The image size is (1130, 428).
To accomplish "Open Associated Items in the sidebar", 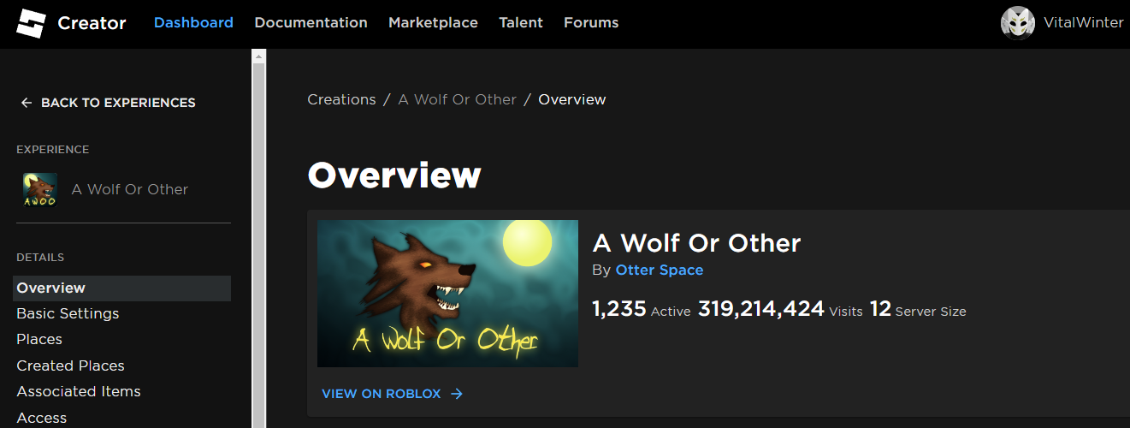I will point(79,391).
